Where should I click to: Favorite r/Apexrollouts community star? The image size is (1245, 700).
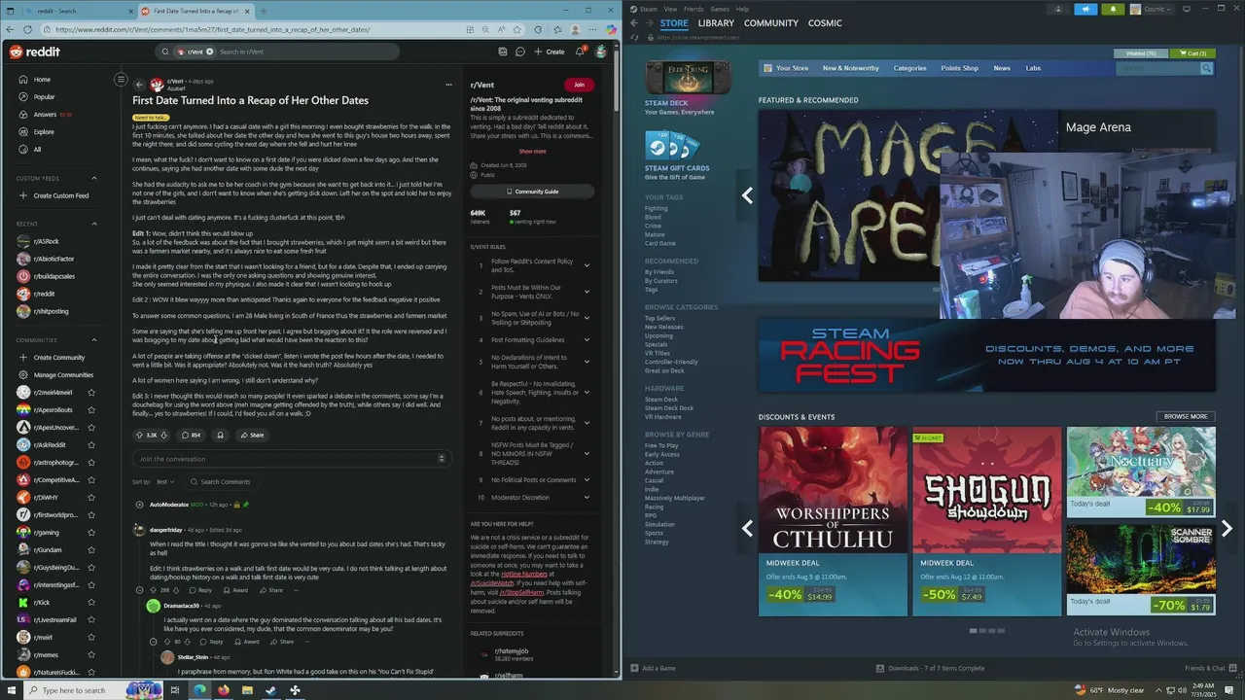point(91,410)
